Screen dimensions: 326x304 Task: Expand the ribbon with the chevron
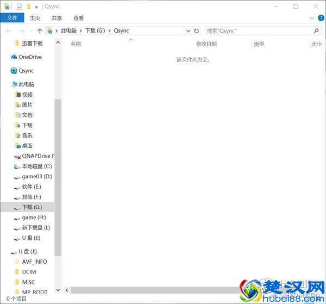[312, 18]
